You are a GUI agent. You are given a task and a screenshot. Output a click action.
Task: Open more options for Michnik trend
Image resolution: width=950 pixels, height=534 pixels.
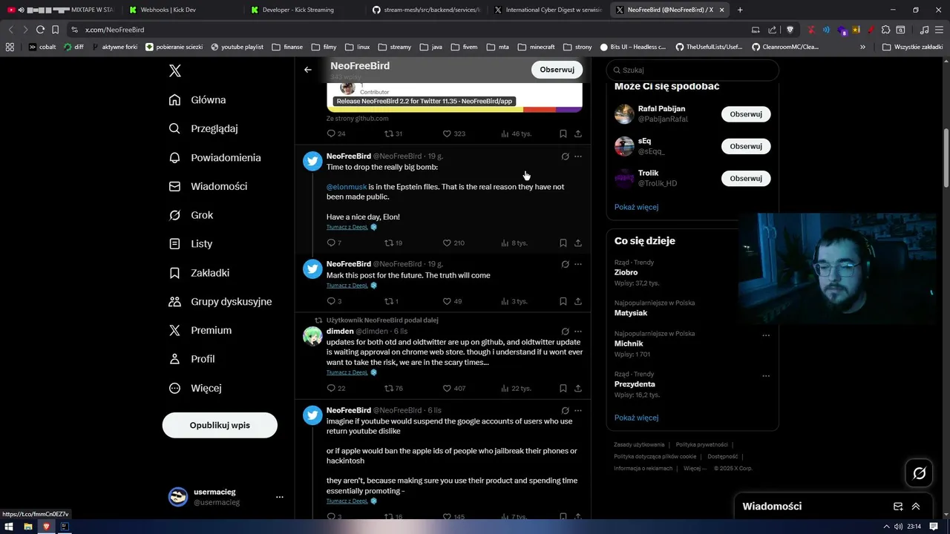[x=766, y=335]
